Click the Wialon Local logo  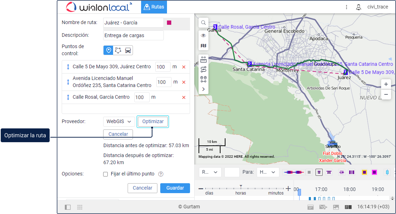coord(99,7)
